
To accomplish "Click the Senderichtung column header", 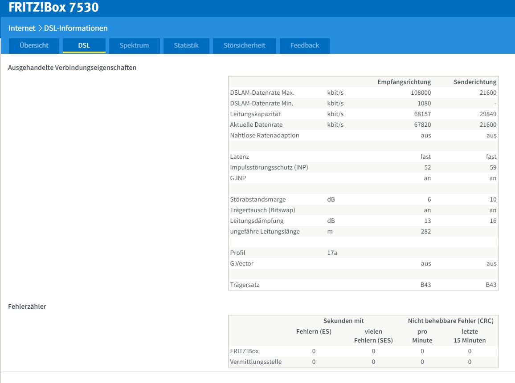I will (475, 82).
